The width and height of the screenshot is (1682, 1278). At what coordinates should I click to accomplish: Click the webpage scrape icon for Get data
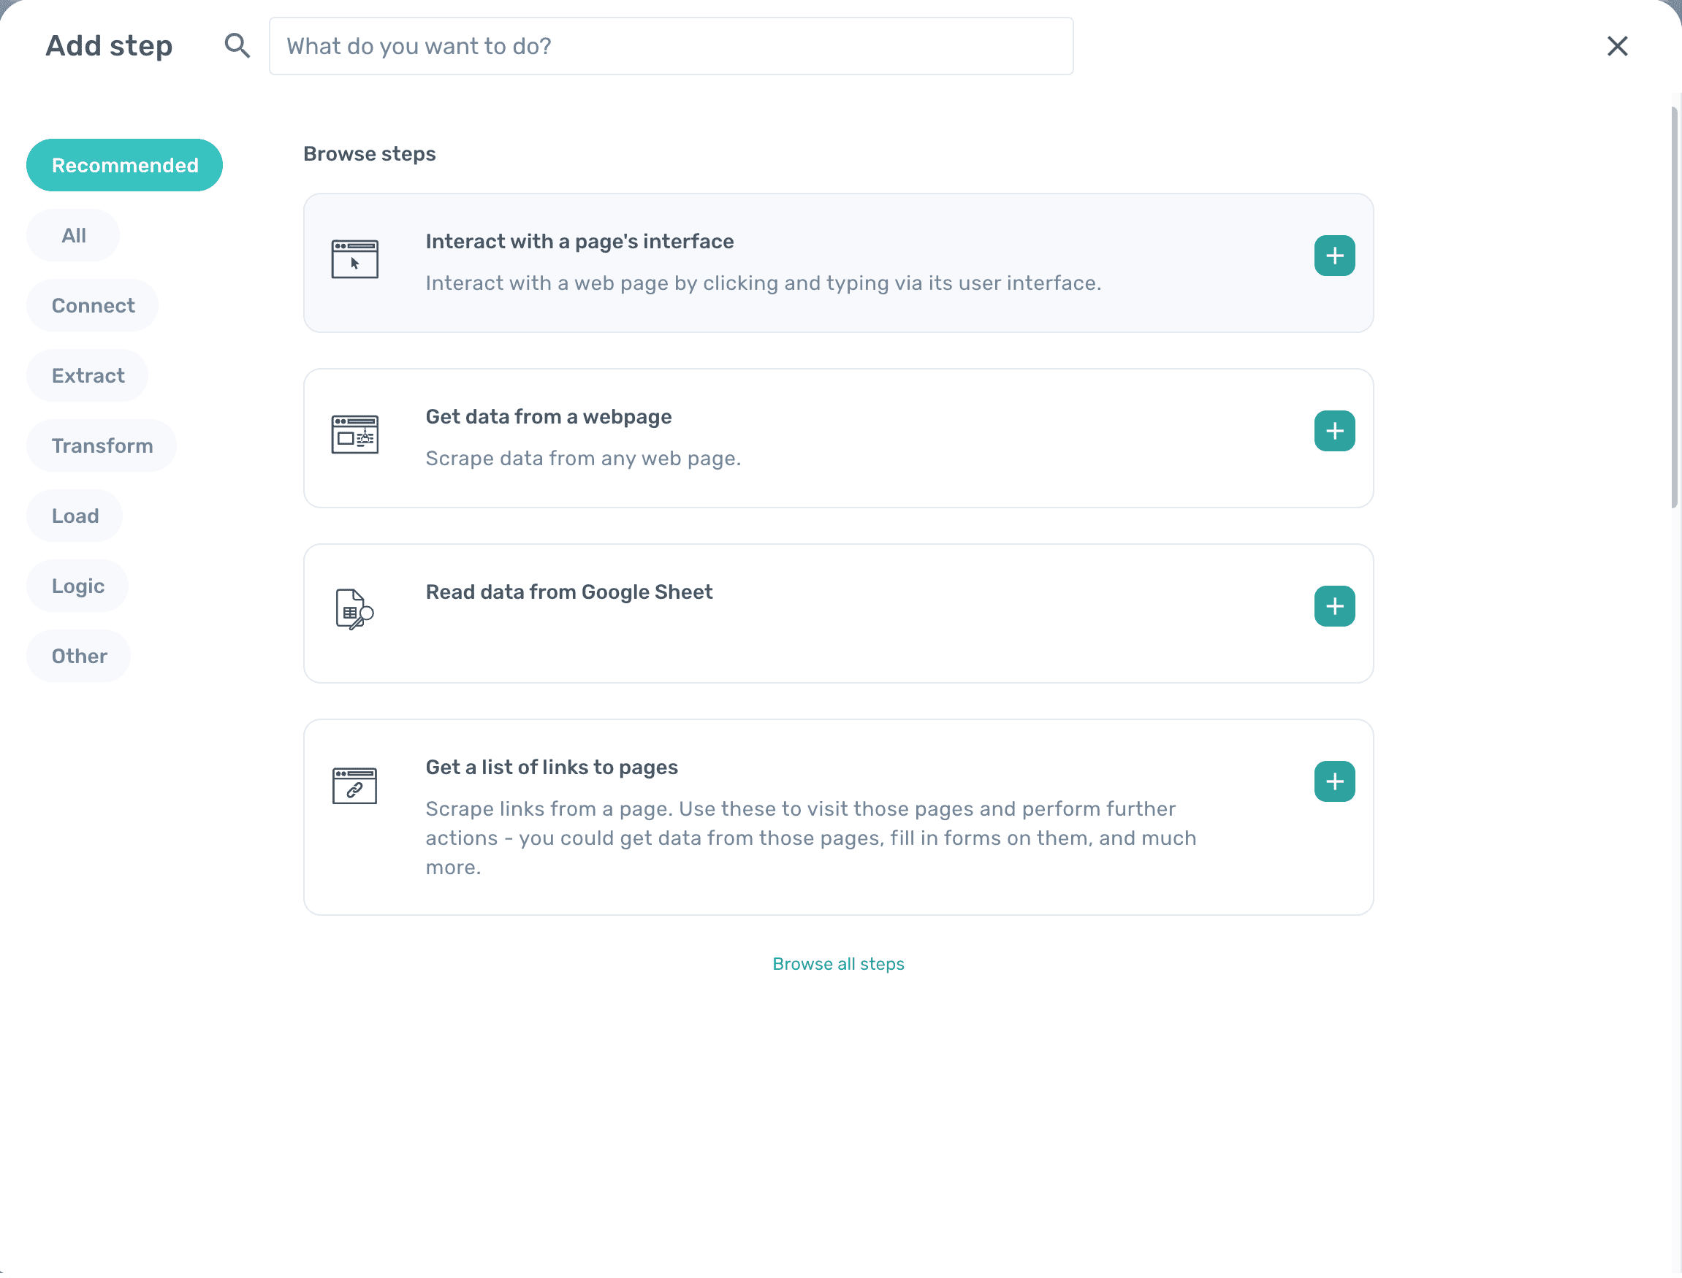click(354, 434)
